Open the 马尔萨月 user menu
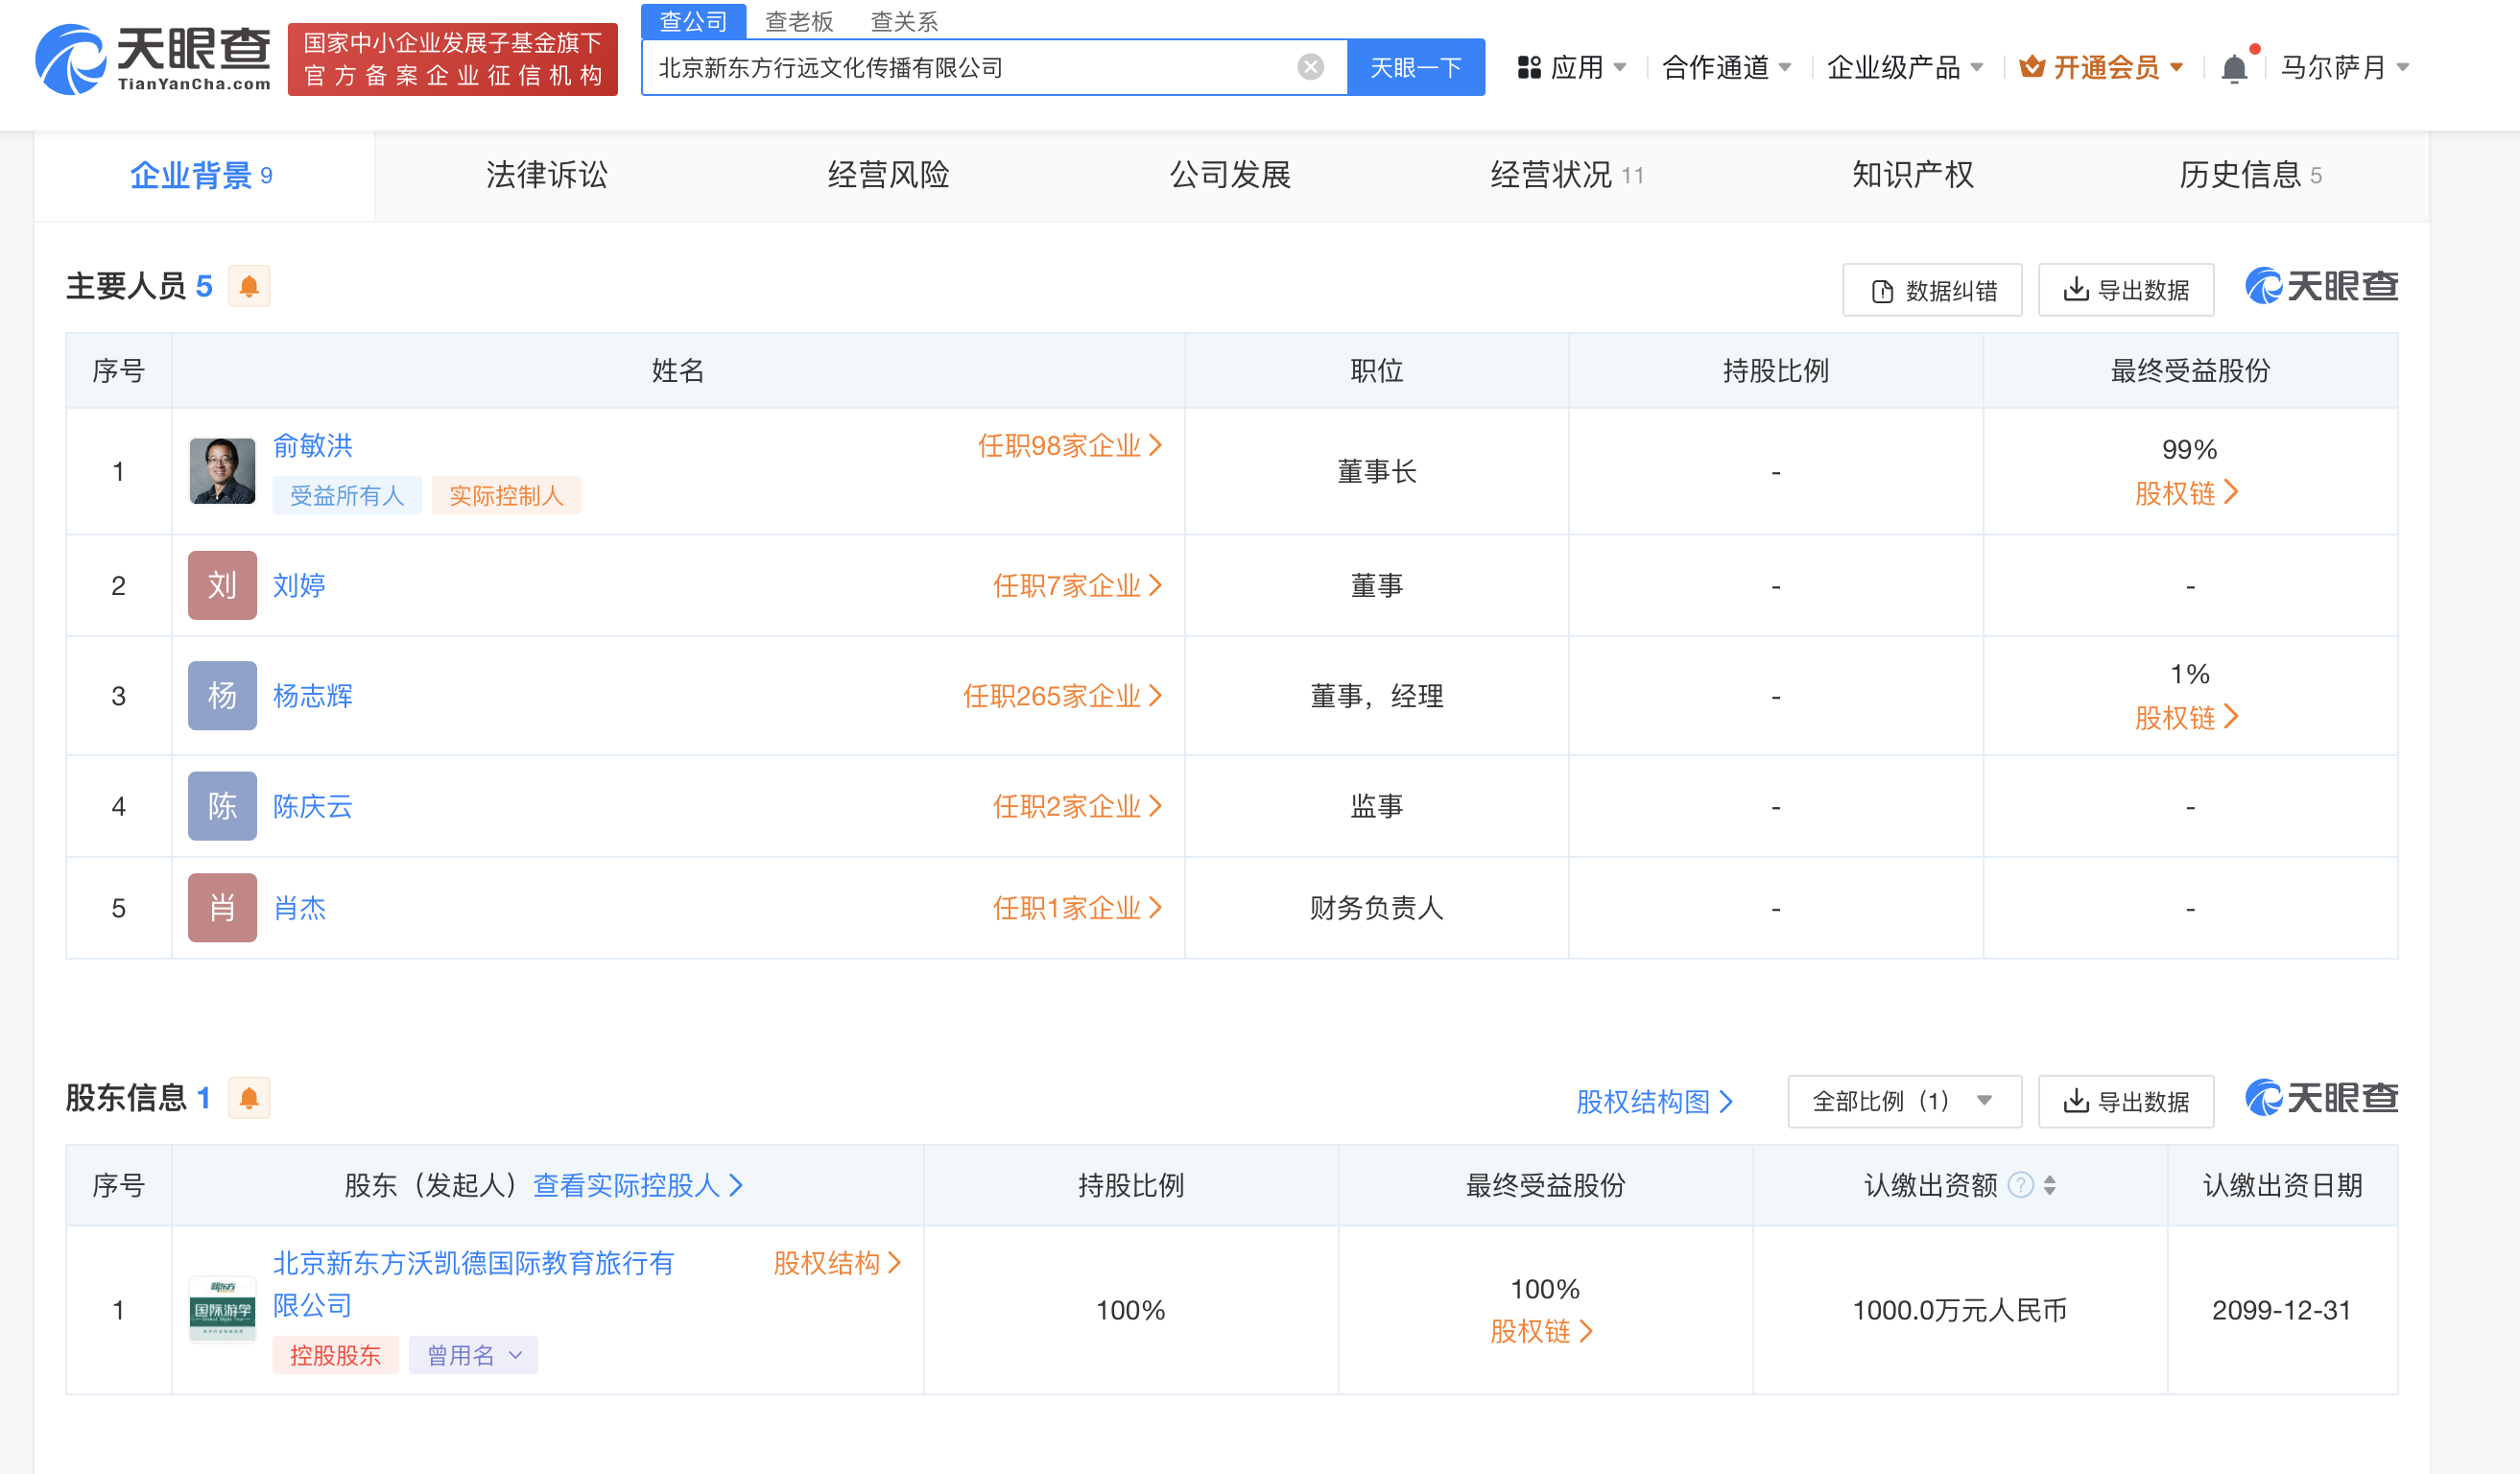The image size is (2520, 1474). click(x=2344, y=67)
